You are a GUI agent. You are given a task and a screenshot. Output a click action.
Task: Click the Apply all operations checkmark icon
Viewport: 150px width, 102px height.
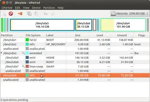coord(53,14)
